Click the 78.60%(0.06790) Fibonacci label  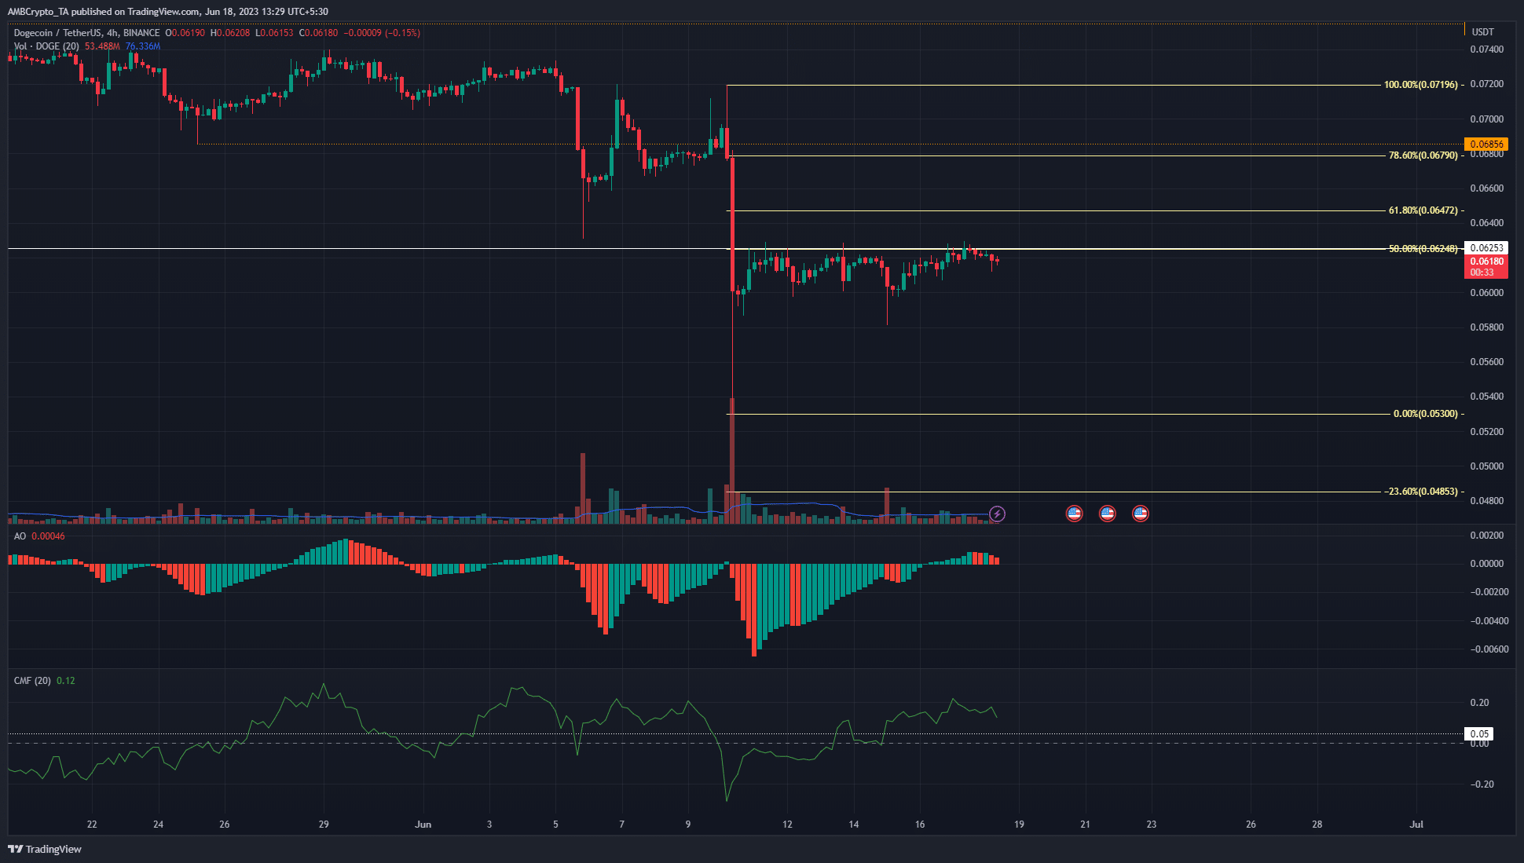1423,155
